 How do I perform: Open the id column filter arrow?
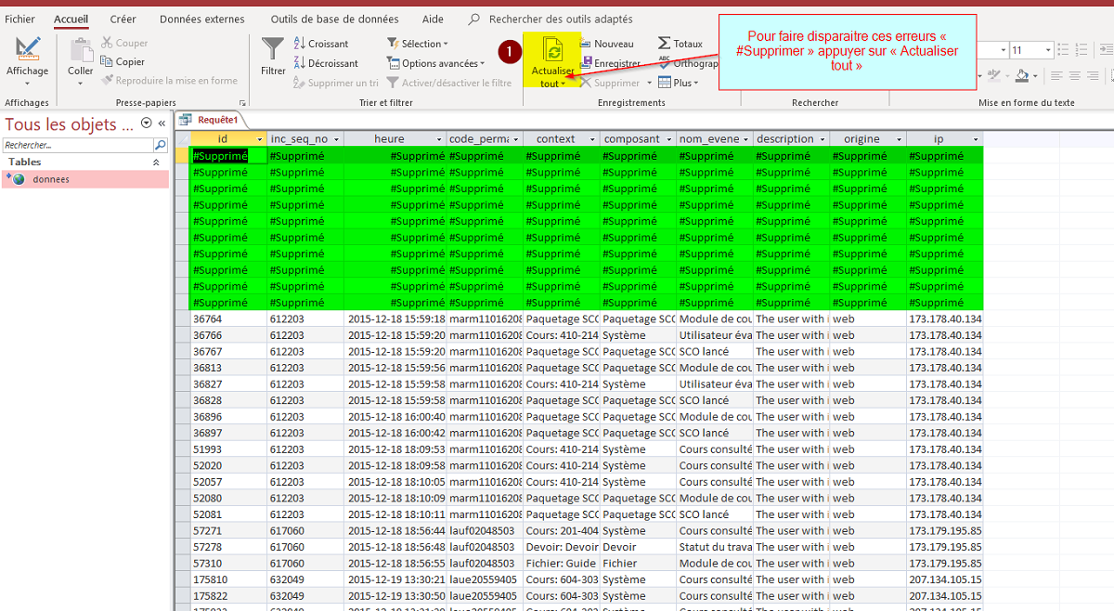tap(259, 139)
